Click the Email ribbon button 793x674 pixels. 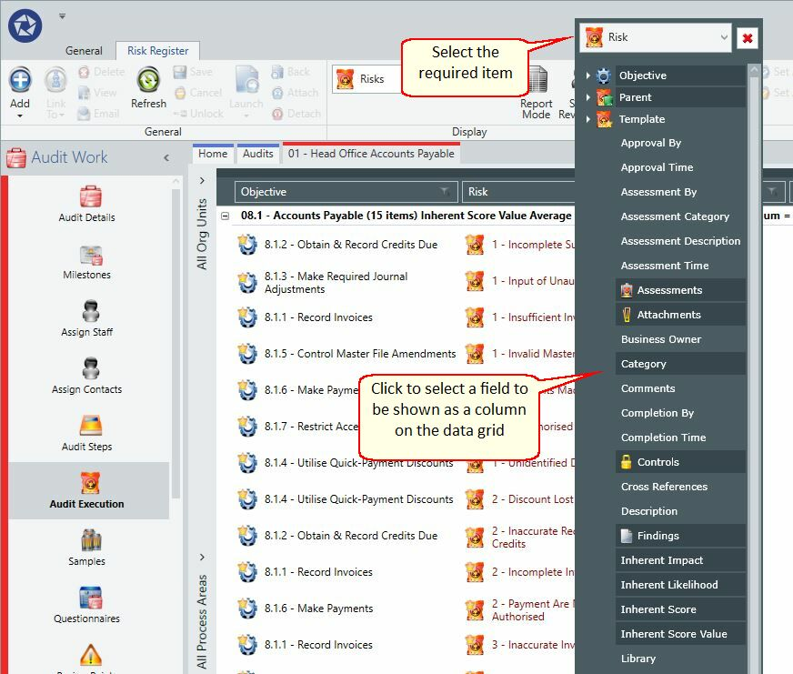click(98, 114)
